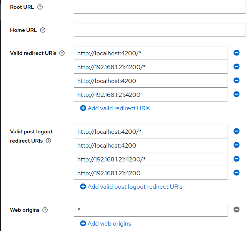The height and width of the screenshot is (231, 250).
Task: Remove the 192.168.1.21:4200 post logout redirect URI
Action: coord(237,173)
